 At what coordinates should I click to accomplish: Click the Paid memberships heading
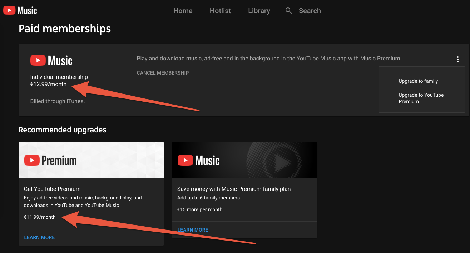click(65, 29)
